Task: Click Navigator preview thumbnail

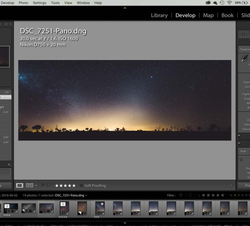Action: click(5, 56)
